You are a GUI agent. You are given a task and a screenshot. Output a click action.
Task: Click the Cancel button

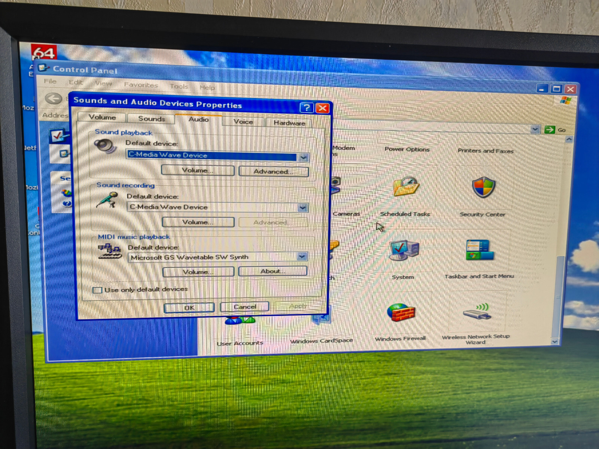coord(245,307)
